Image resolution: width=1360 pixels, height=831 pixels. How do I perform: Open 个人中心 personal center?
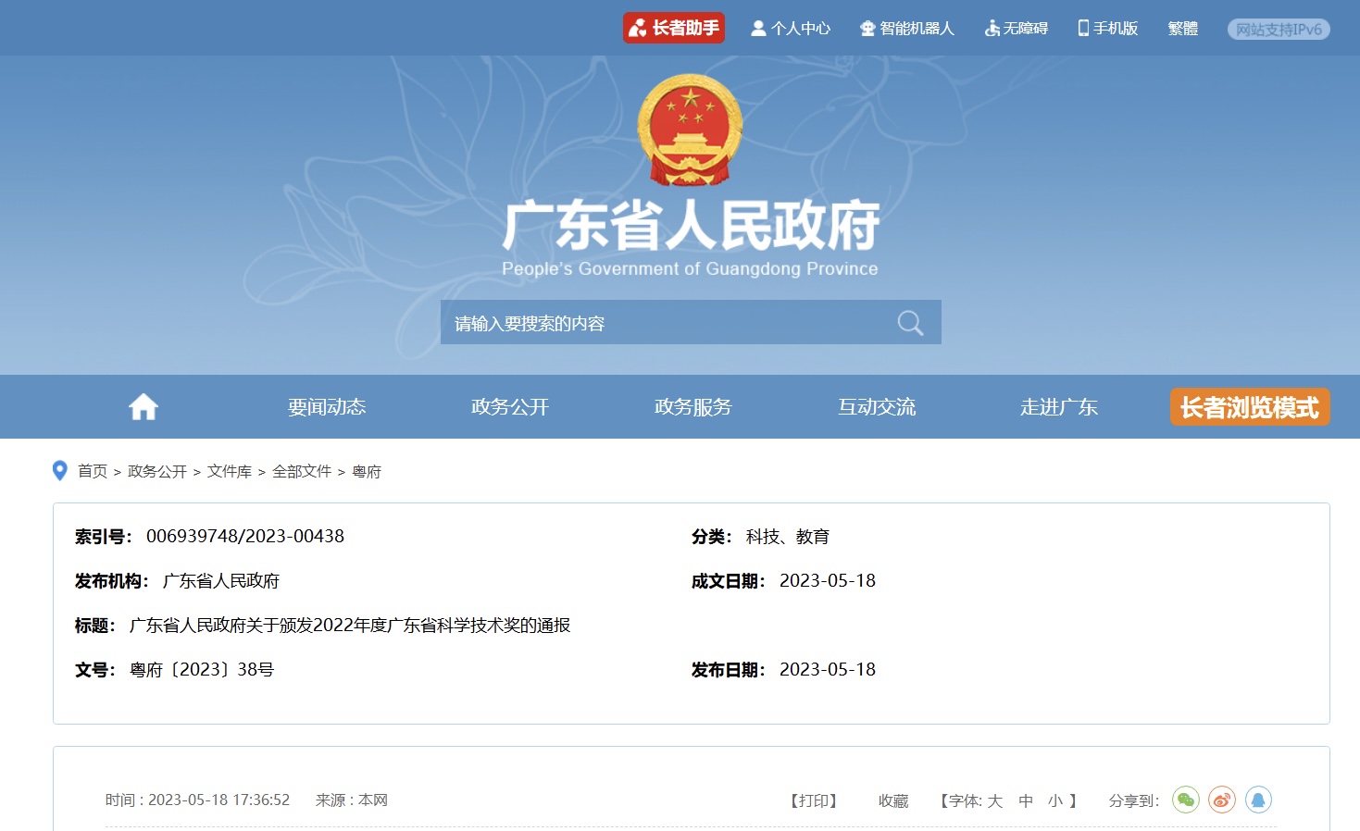tap(791, 29)
